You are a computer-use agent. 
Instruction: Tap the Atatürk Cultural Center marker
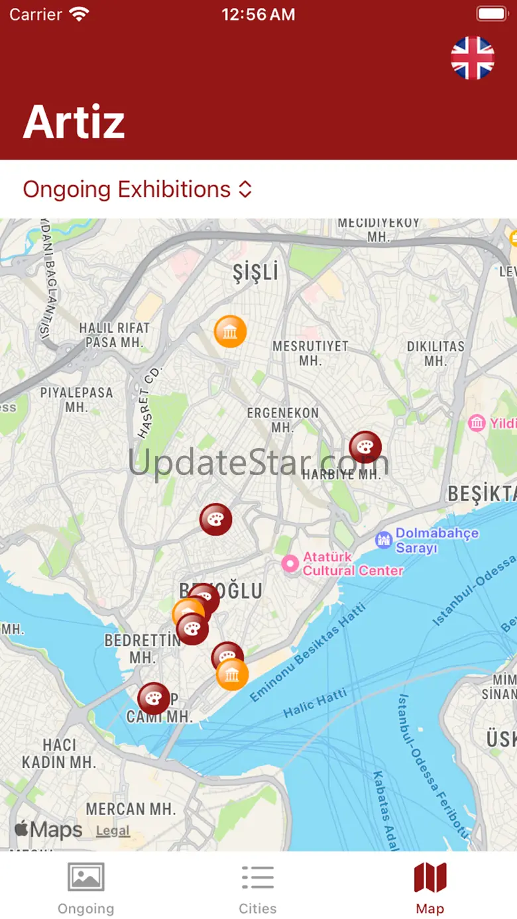[x=290, y=564]
